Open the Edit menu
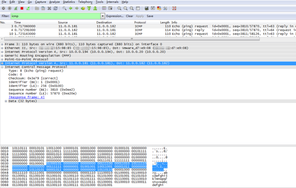This screenshot has width=296, height=188. 12,2
